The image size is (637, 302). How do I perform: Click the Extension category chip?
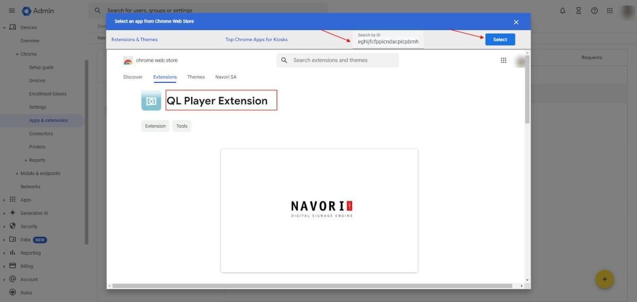click(156, 126)
